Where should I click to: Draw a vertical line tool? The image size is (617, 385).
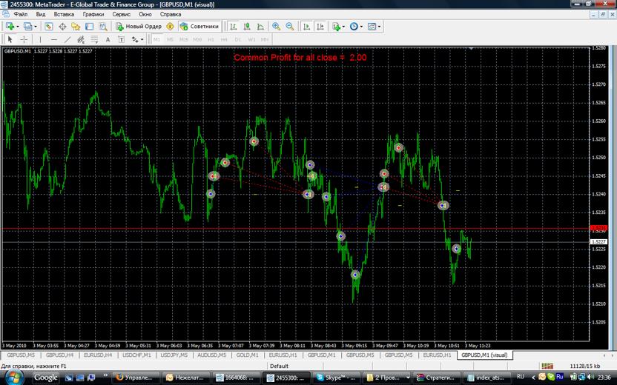coord(40,39)
